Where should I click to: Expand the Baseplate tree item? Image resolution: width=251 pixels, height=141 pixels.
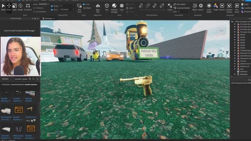point(235,74)
